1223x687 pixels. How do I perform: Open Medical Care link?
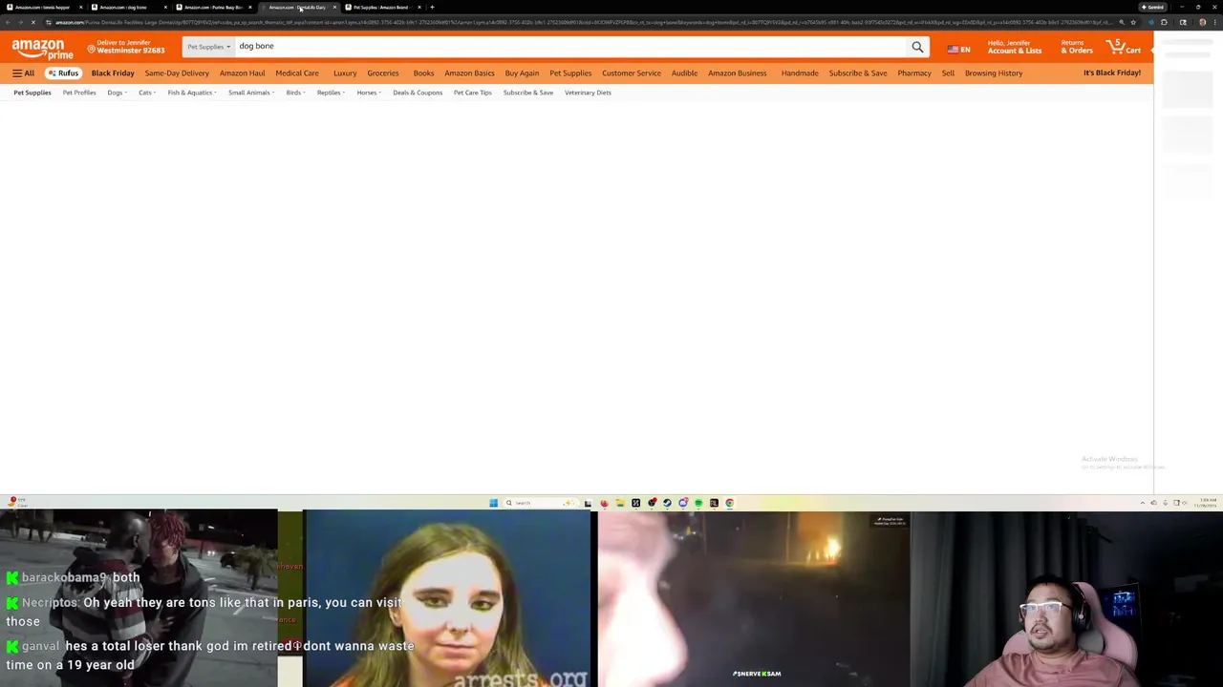[297, 73]
